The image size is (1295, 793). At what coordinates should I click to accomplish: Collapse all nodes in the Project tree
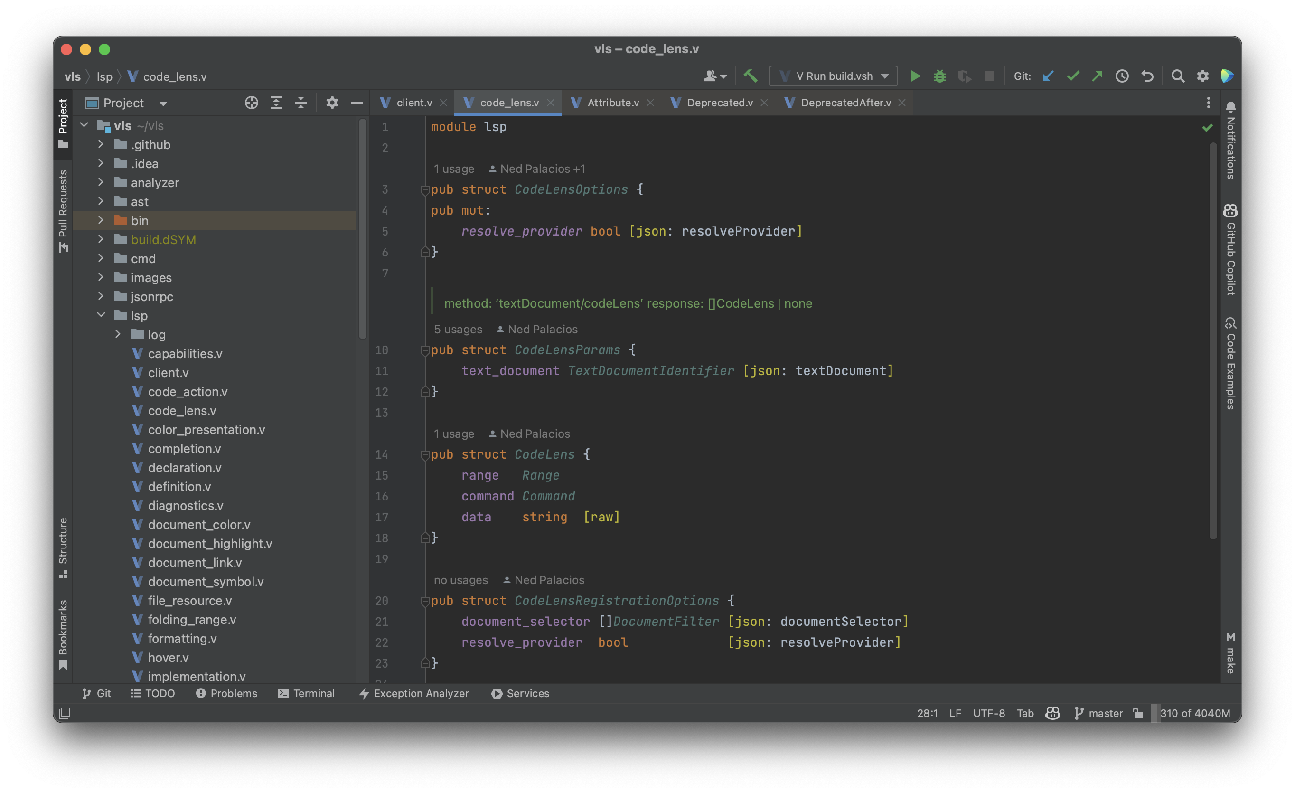point(301,103)
